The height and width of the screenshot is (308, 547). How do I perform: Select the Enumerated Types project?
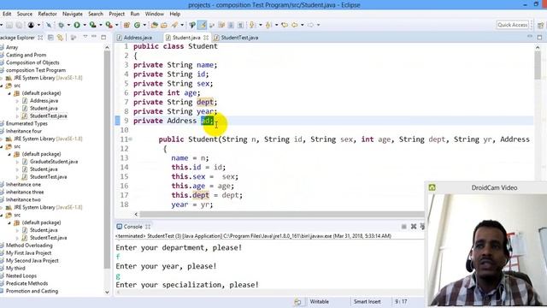point(26,123)
